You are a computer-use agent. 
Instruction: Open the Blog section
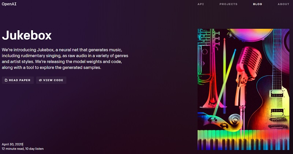click(257, 4)
